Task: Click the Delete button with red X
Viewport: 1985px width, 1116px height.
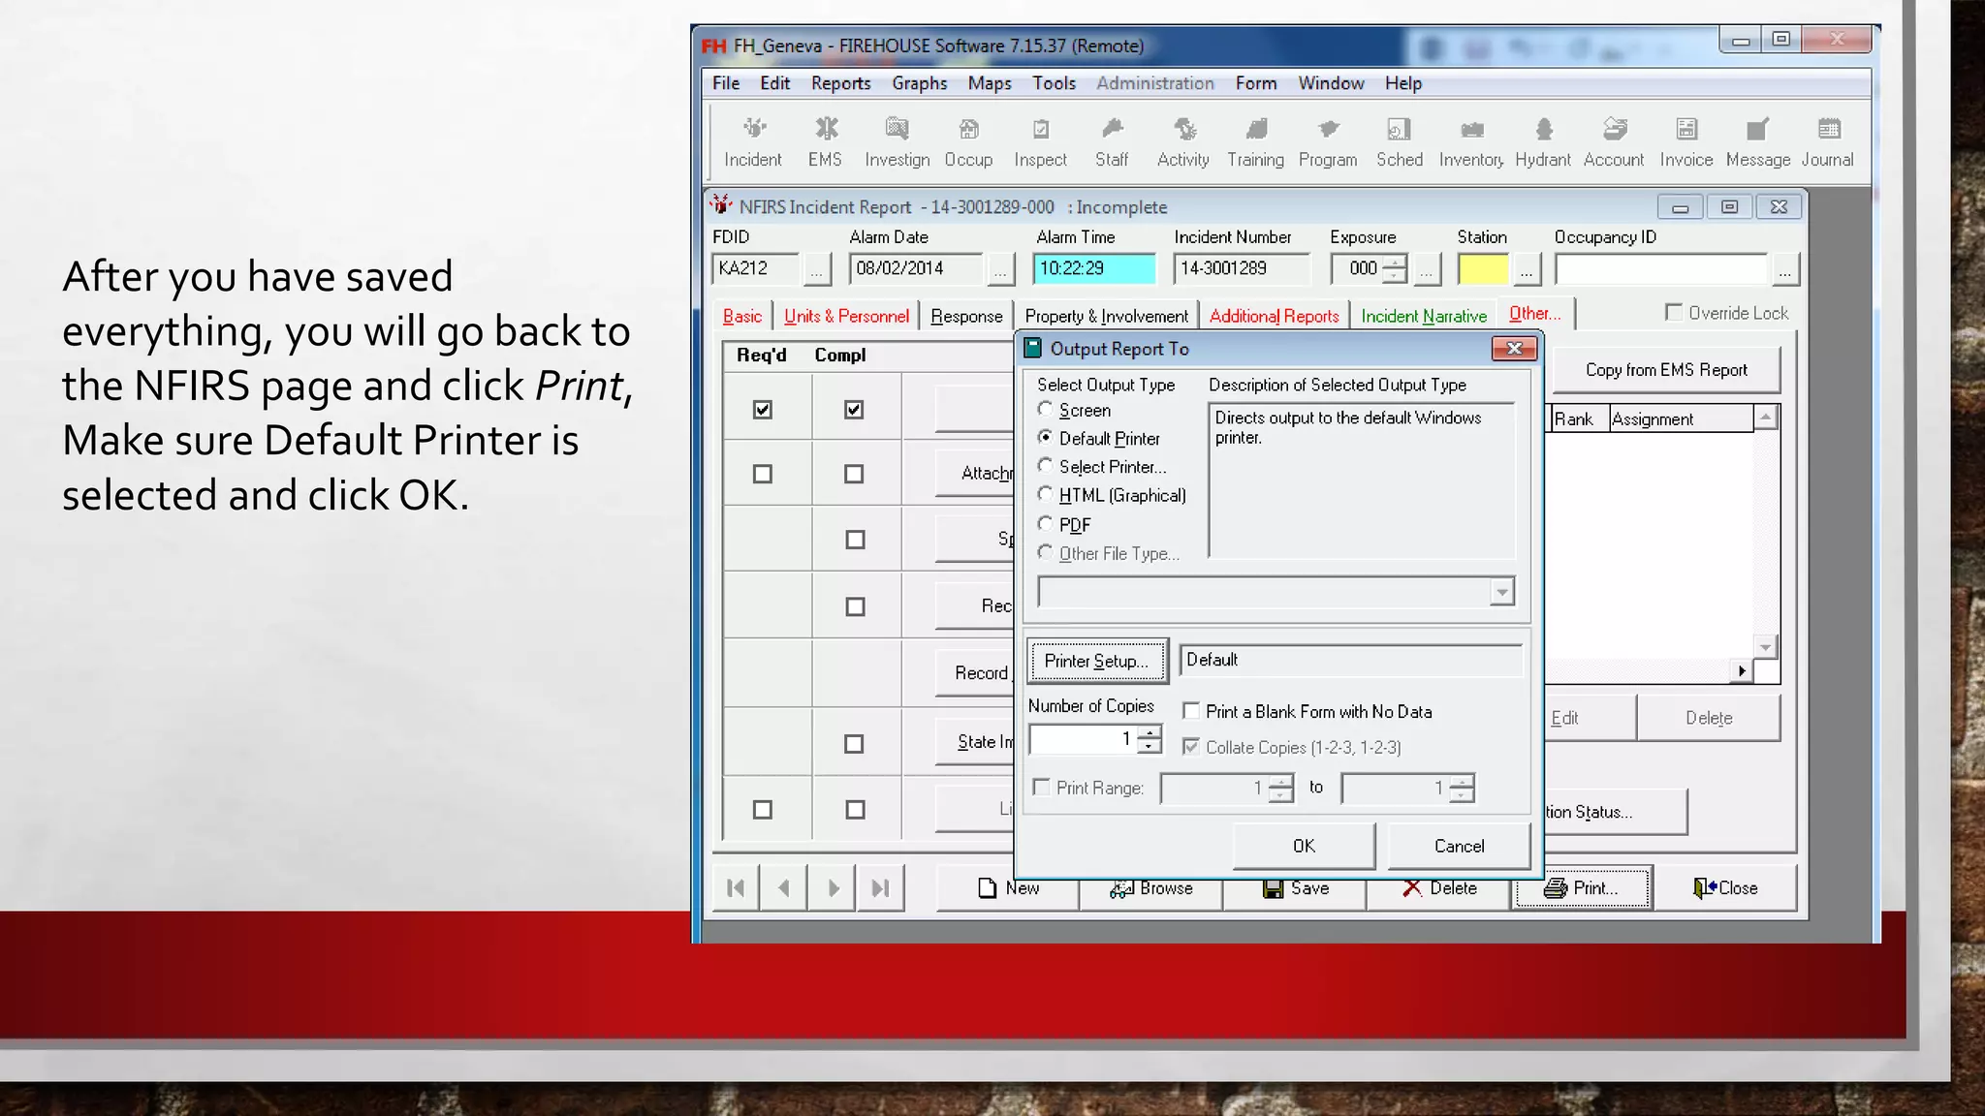Action: 1438,888
